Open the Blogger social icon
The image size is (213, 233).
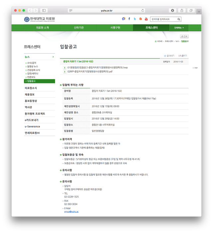click(140, 19)
